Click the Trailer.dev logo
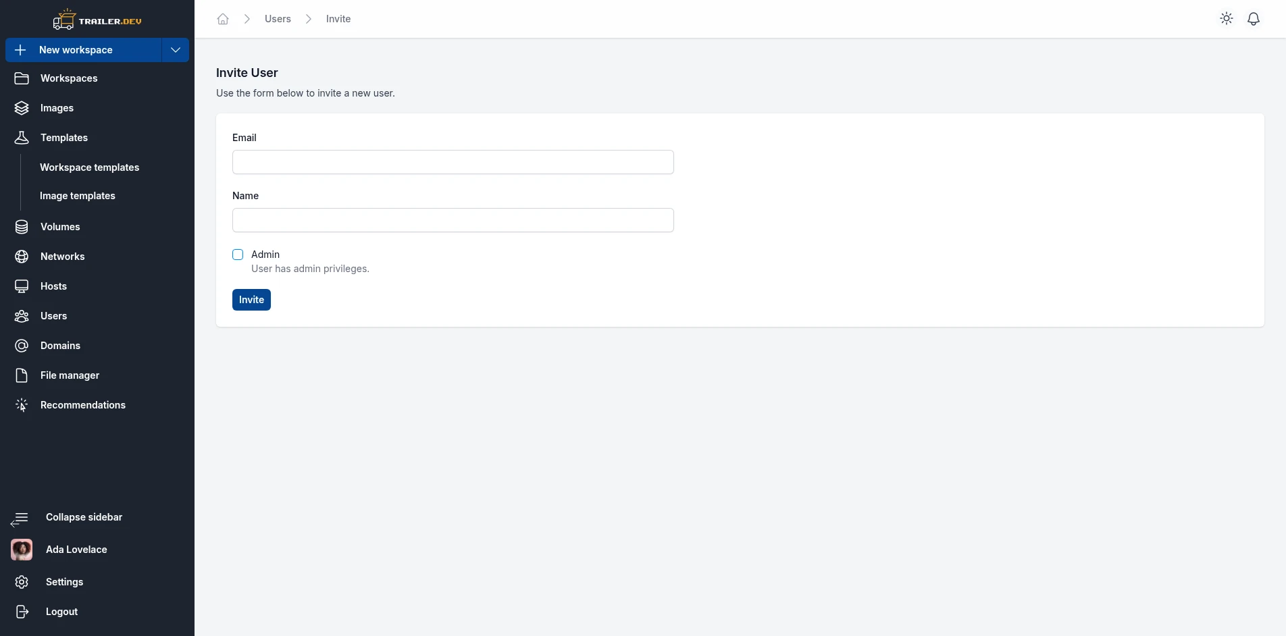The height and width of the screenshot is (636, 1286). click(97, 20)
